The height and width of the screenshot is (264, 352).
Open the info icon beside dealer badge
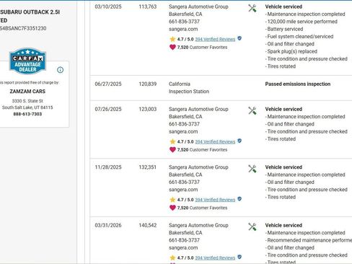pos(60,70)
